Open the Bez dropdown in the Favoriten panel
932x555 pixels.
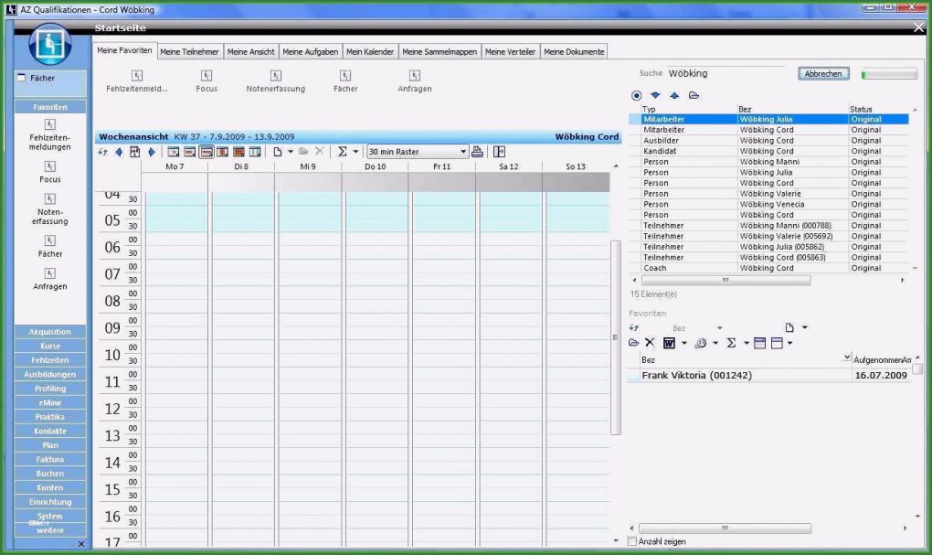tap(719, 327)
